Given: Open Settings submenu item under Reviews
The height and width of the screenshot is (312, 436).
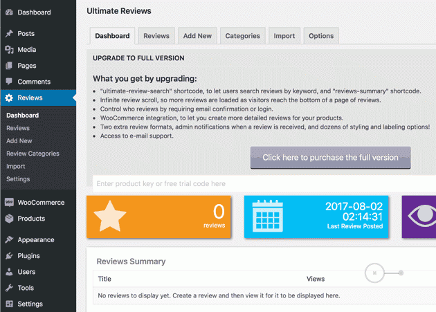Looking at the screenshot, I should coord(18,179).
